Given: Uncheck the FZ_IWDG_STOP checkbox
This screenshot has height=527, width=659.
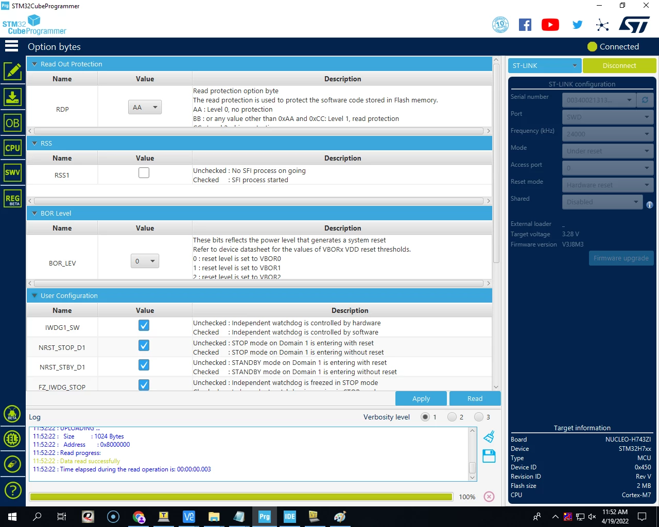Looking at the screenshot, I should tap(144, 385).
